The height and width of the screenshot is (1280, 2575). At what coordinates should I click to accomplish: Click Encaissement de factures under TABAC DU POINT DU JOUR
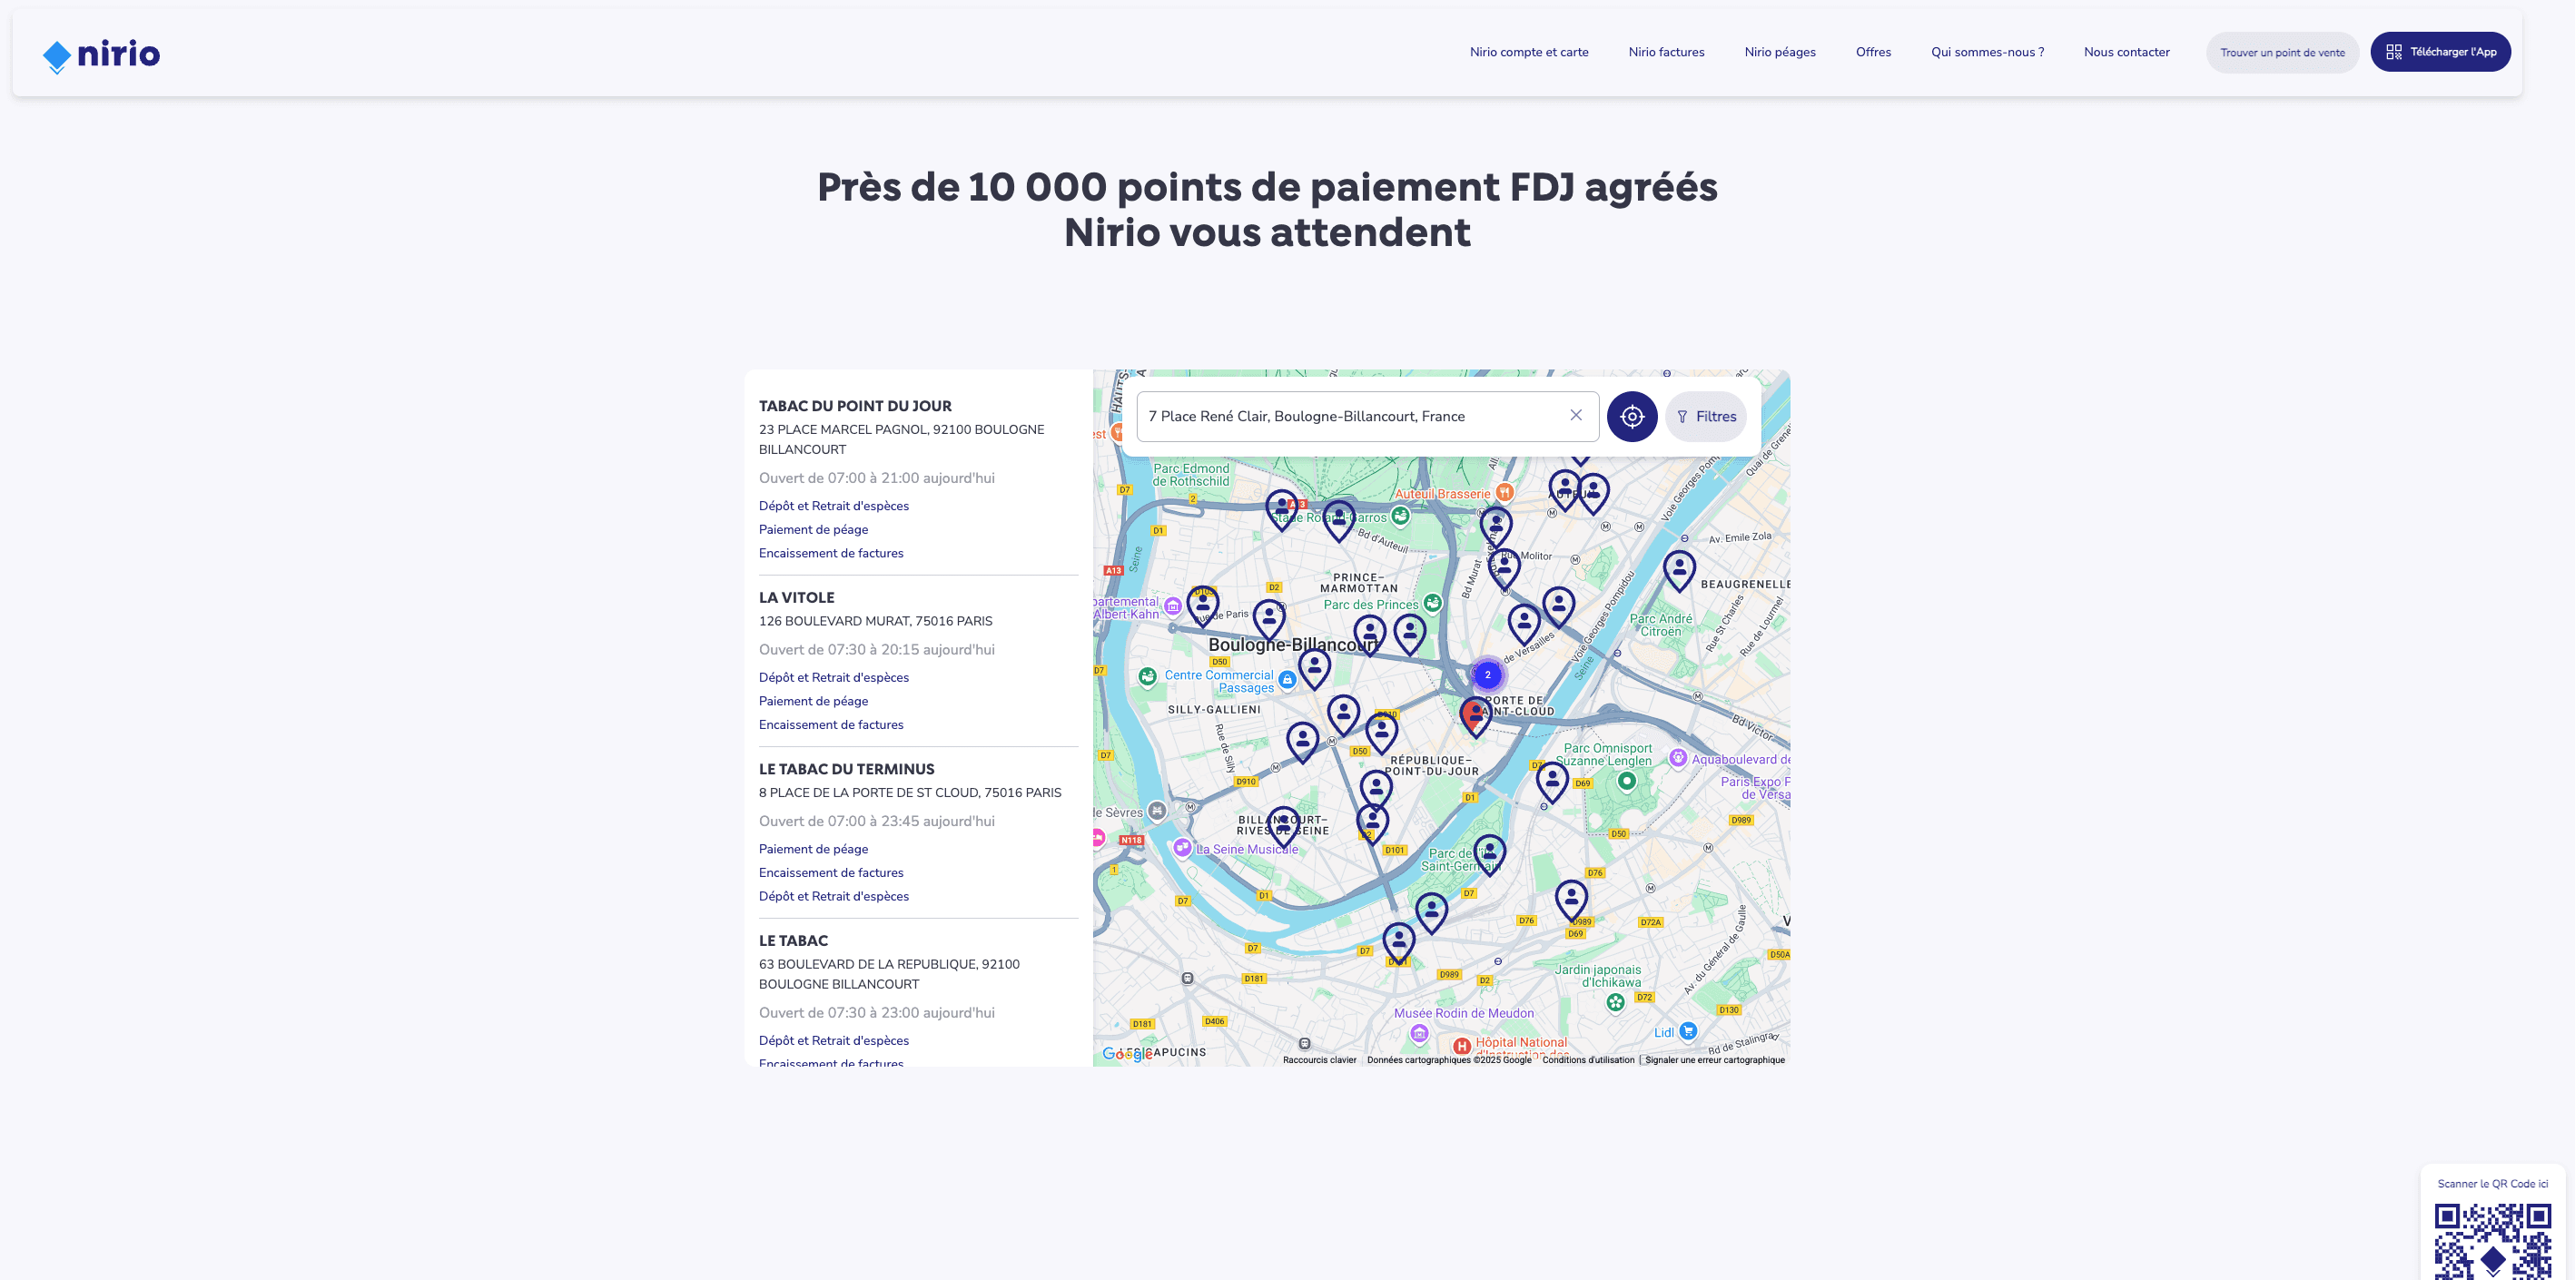point(831,554)
